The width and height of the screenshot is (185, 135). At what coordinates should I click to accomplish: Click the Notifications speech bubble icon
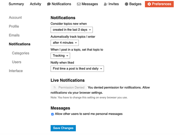(49, 4)
